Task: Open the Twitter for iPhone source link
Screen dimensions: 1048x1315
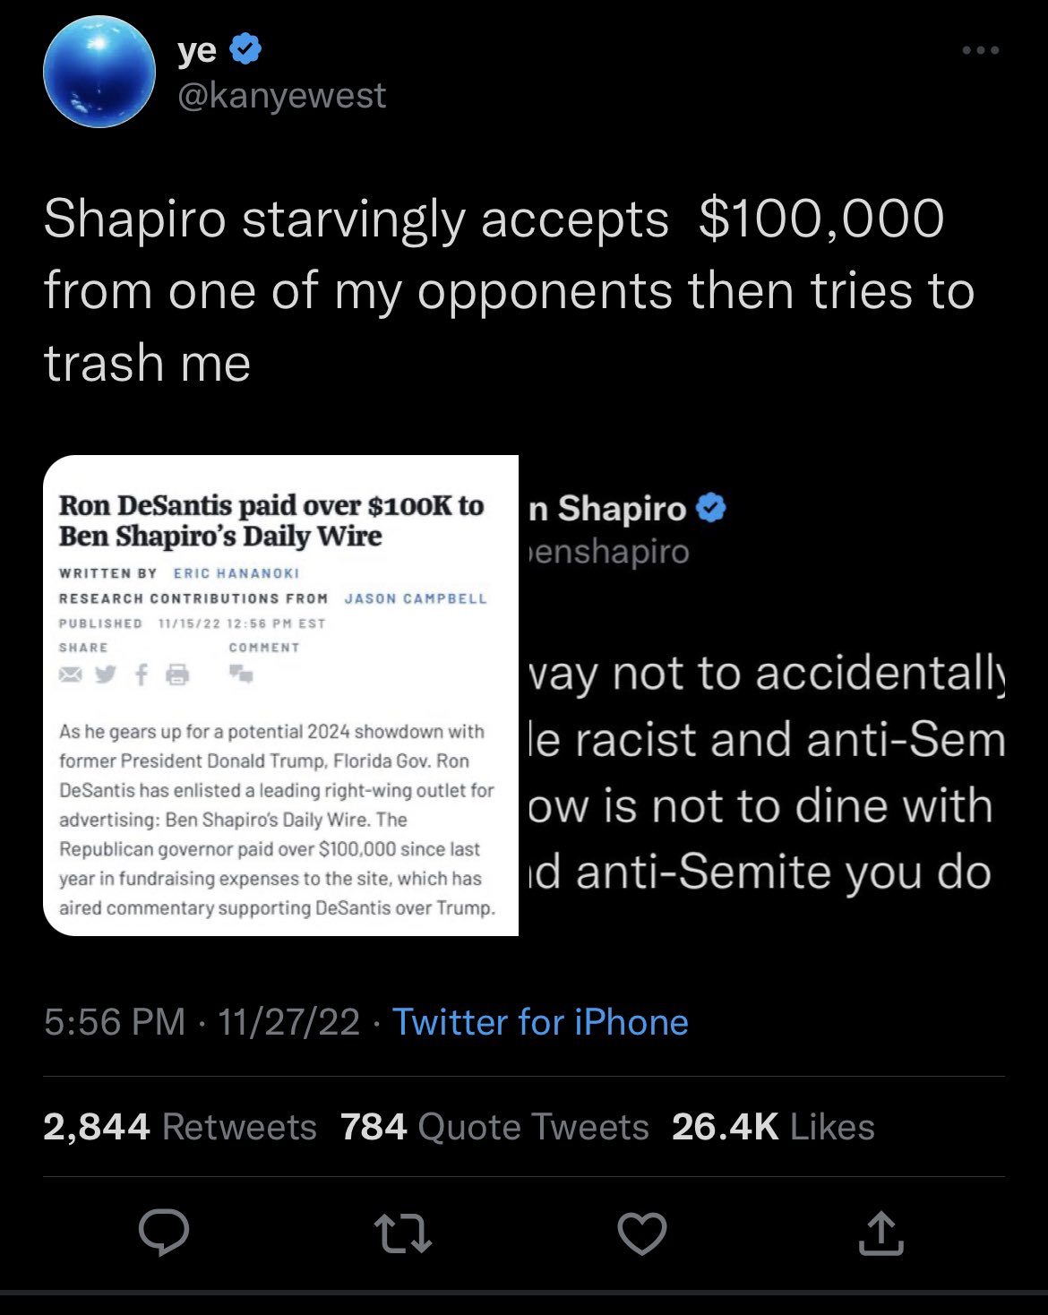Action: [x=540, y=1022]
